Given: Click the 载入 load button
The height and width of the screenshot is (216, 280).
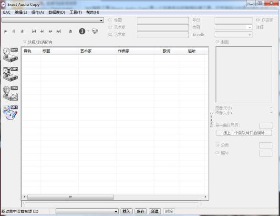Looking at the screenshot, I should (x=126, y=211).
